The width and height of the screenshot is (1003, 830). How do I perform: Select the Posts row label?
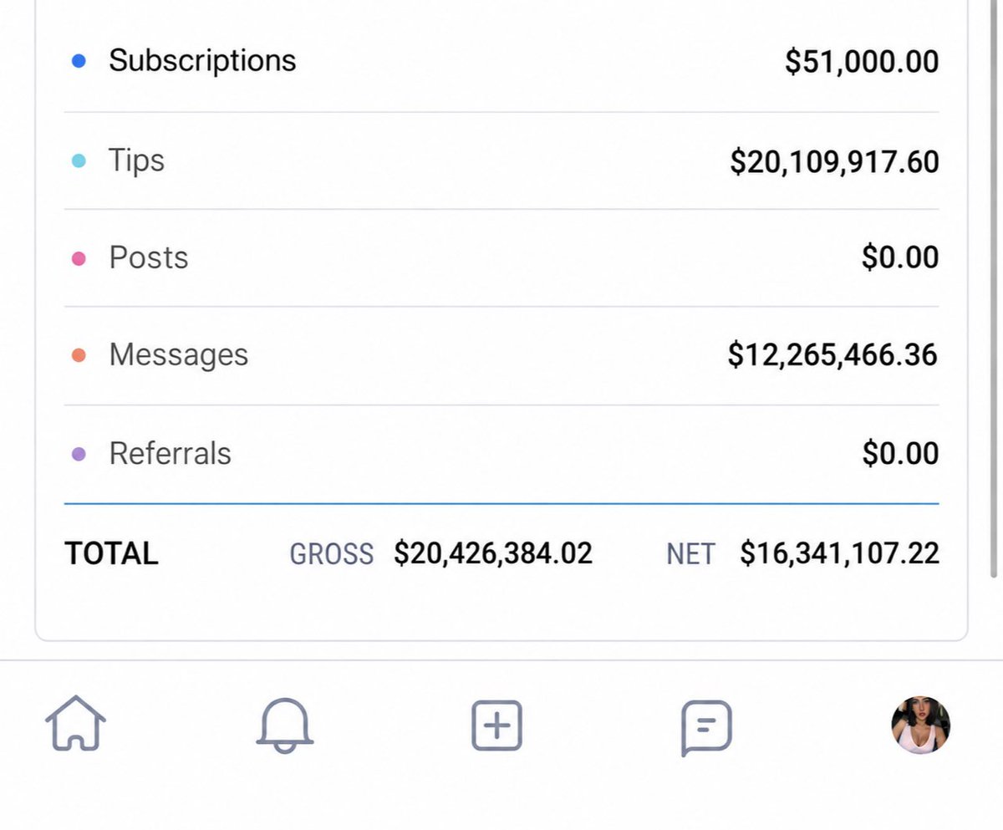coord(149,257)
